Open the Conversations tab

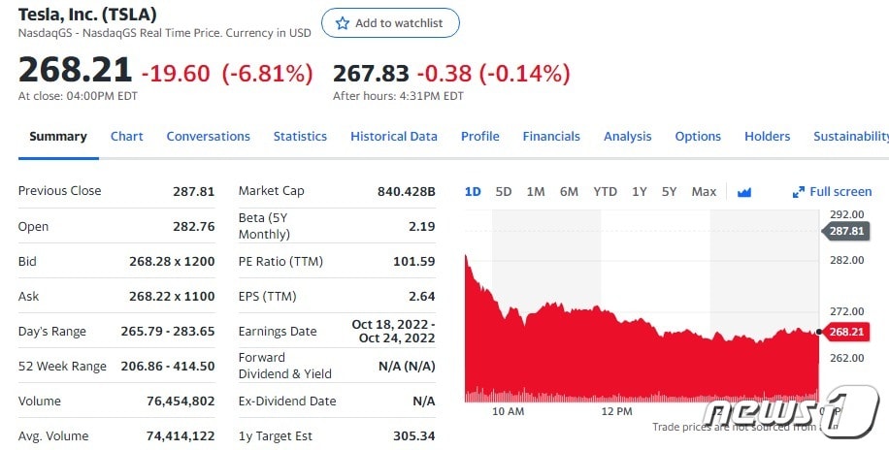coord(208,137)
